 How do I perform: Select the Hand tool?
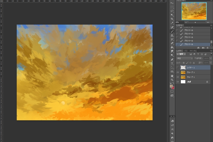172,76
